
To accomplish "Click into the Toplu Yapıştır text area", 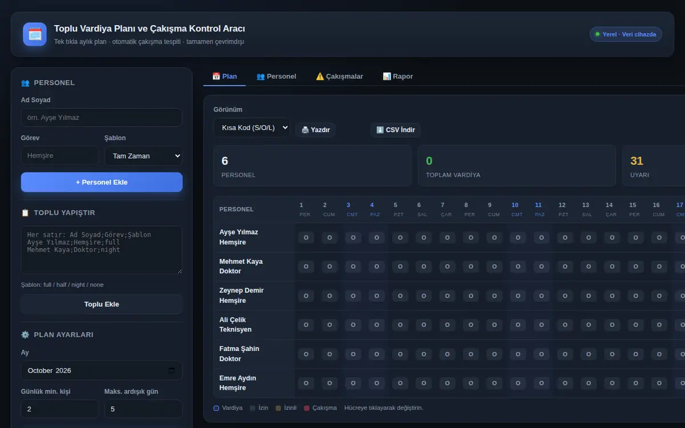I will point(102,250).
